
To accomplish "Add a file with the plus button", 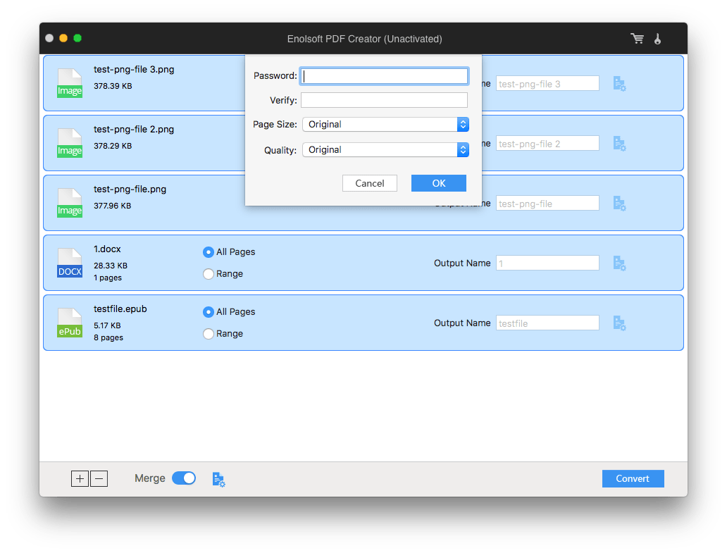I will point(80,478).
